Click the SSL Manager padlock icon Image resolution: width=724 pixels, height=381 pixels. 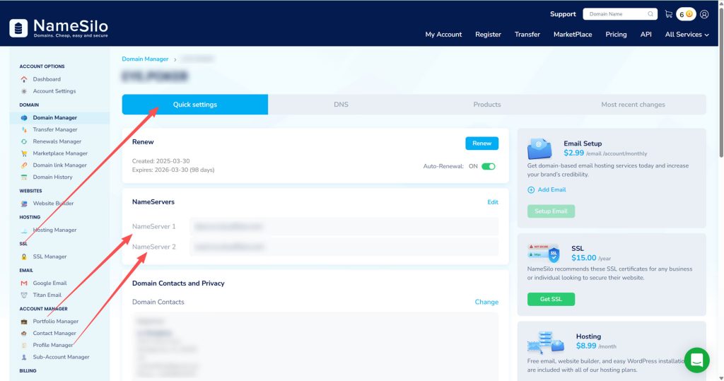(25, 257)
